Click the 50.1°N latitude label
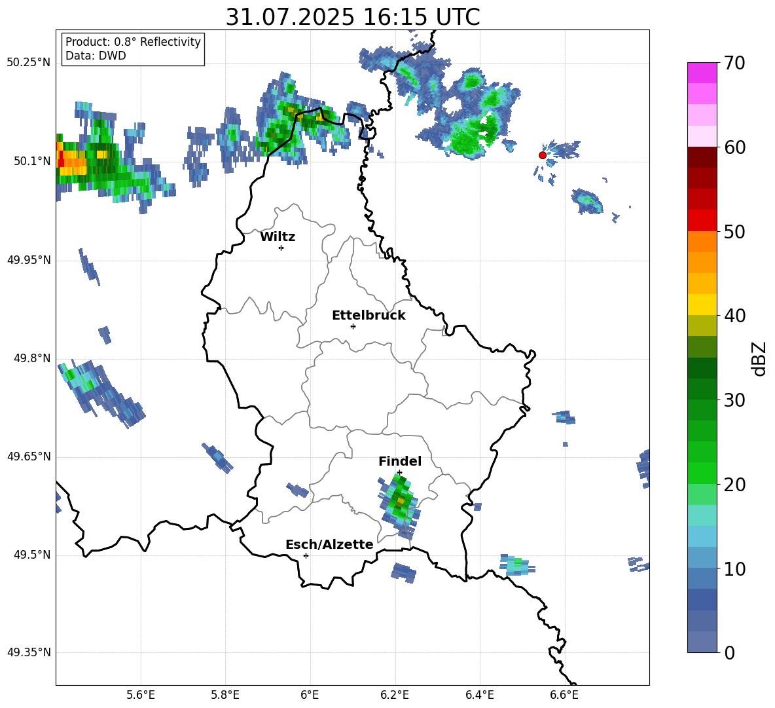775x708 pixels. 31,161
